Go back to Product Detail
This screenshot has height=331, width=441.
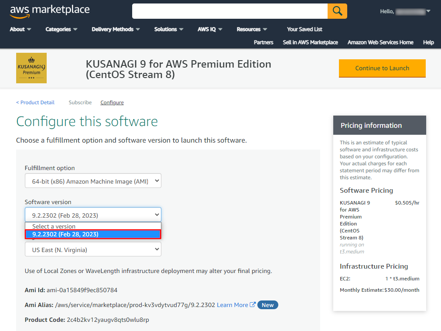coord(35,102)
